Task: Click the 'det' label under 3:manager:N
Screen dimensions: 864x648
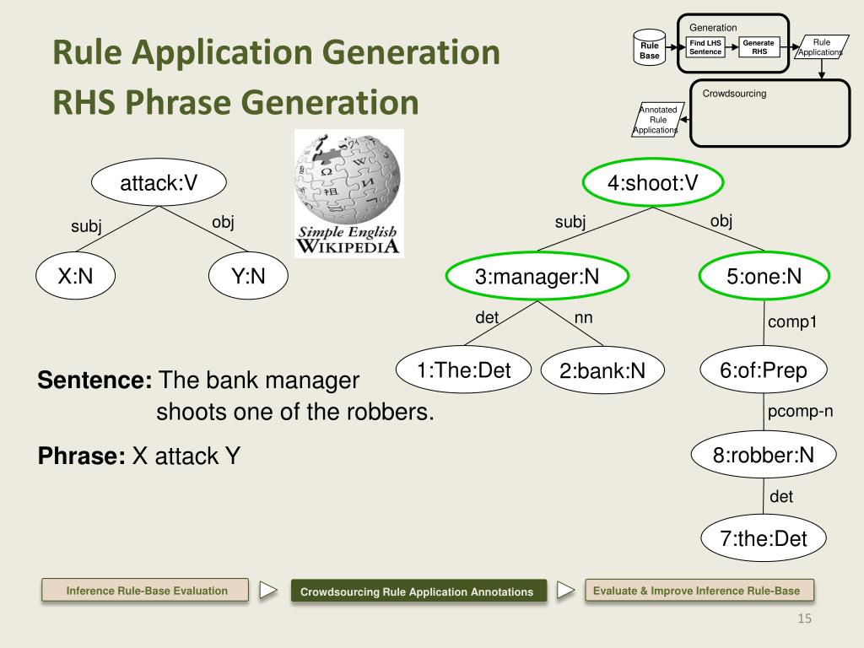Action: (487, 317)
